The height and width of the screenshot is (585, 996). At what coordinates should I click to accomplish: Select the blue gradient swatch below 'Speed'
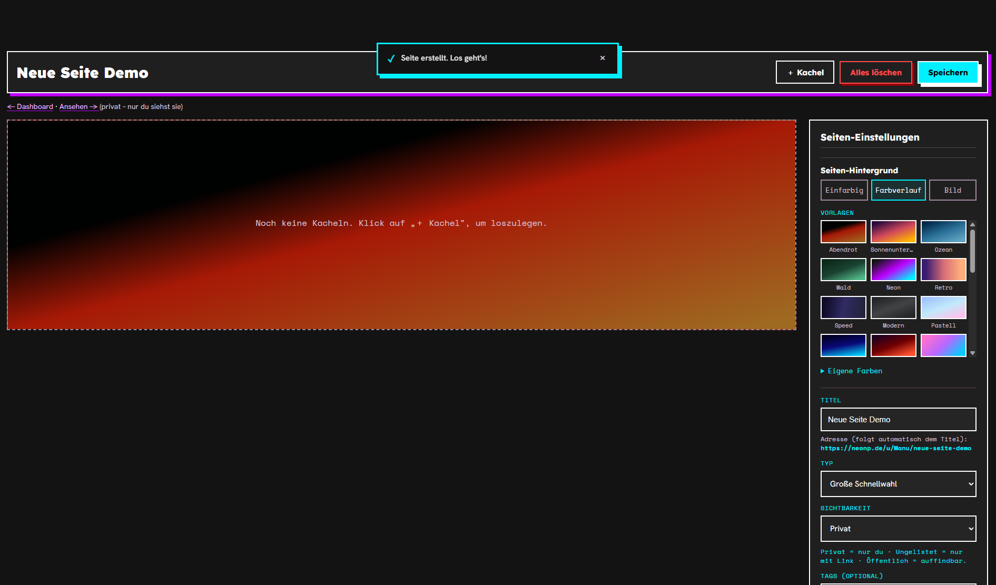point(843,345)
